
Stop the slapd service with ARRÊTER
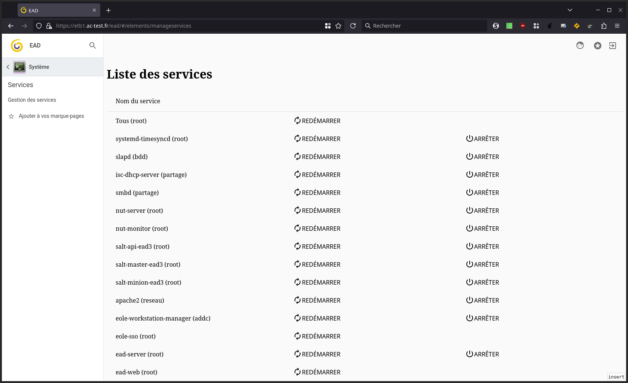coord(482,157)
